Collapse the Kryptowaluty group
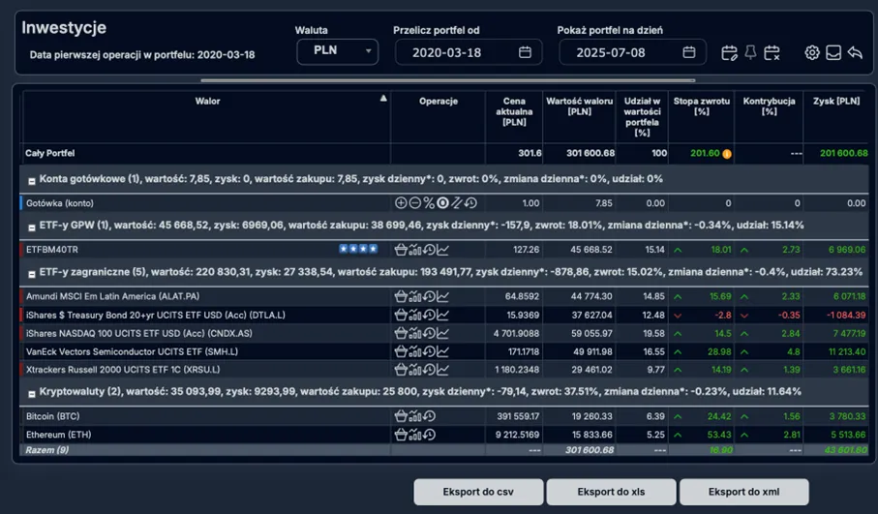The width and height of the screenshot is (878, 514). pyautogui.click(x=32, y=394)
